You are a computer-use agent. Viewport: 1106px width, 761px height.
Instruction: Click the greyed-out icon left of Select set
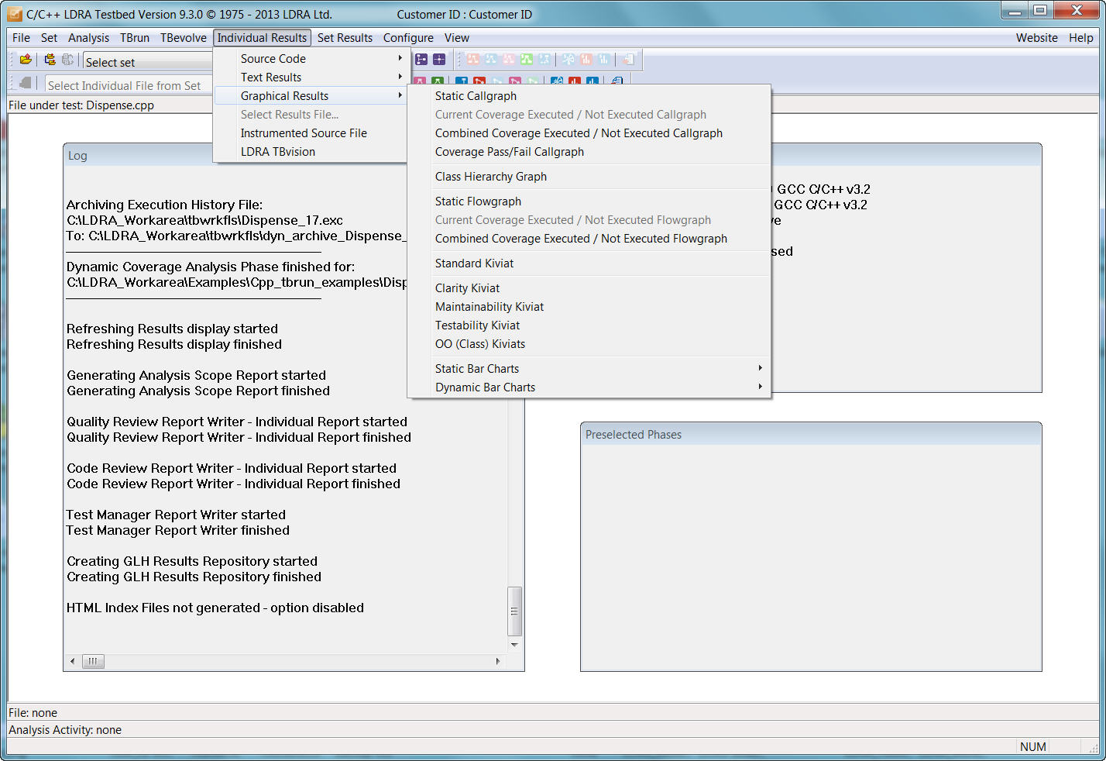[x=68, y=60]
